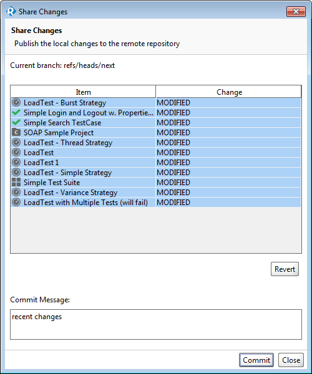312x374 pixels.
Task: Click the LoadTest - Burst Strategy row icon
Action: point(16,103)
